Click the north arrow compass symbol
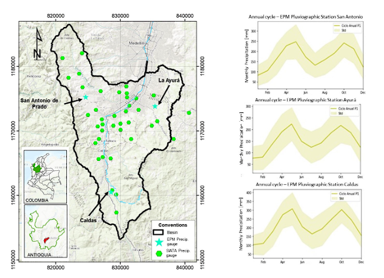Screen dimensions: 384x278 tap(36, 43)
